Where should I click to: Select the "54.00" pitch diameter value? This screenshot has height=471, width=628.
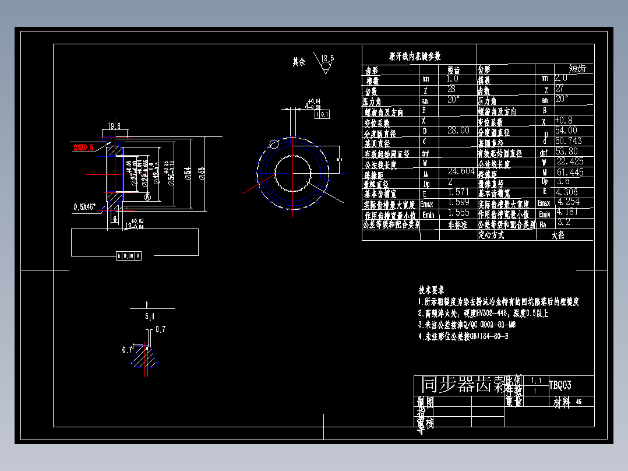pos(566,130)
